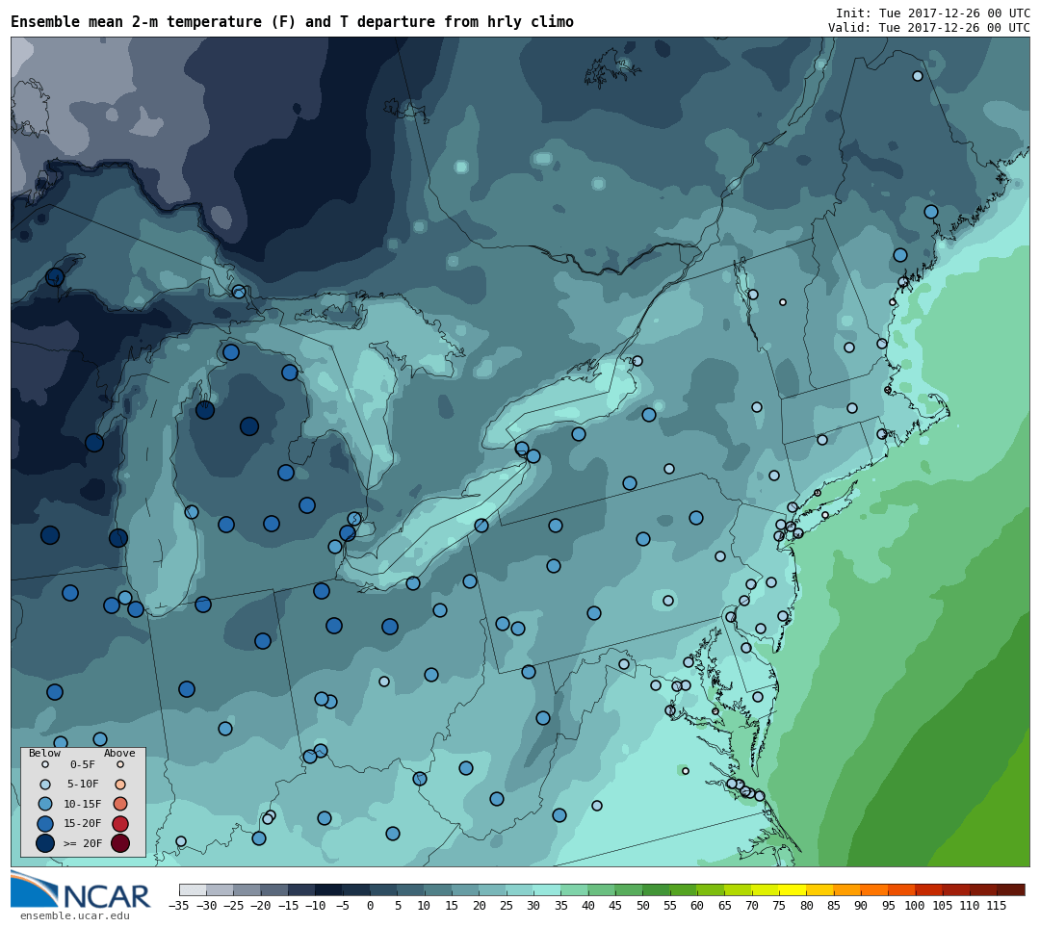Click the 'Below' legend heading

click(44, 753)
